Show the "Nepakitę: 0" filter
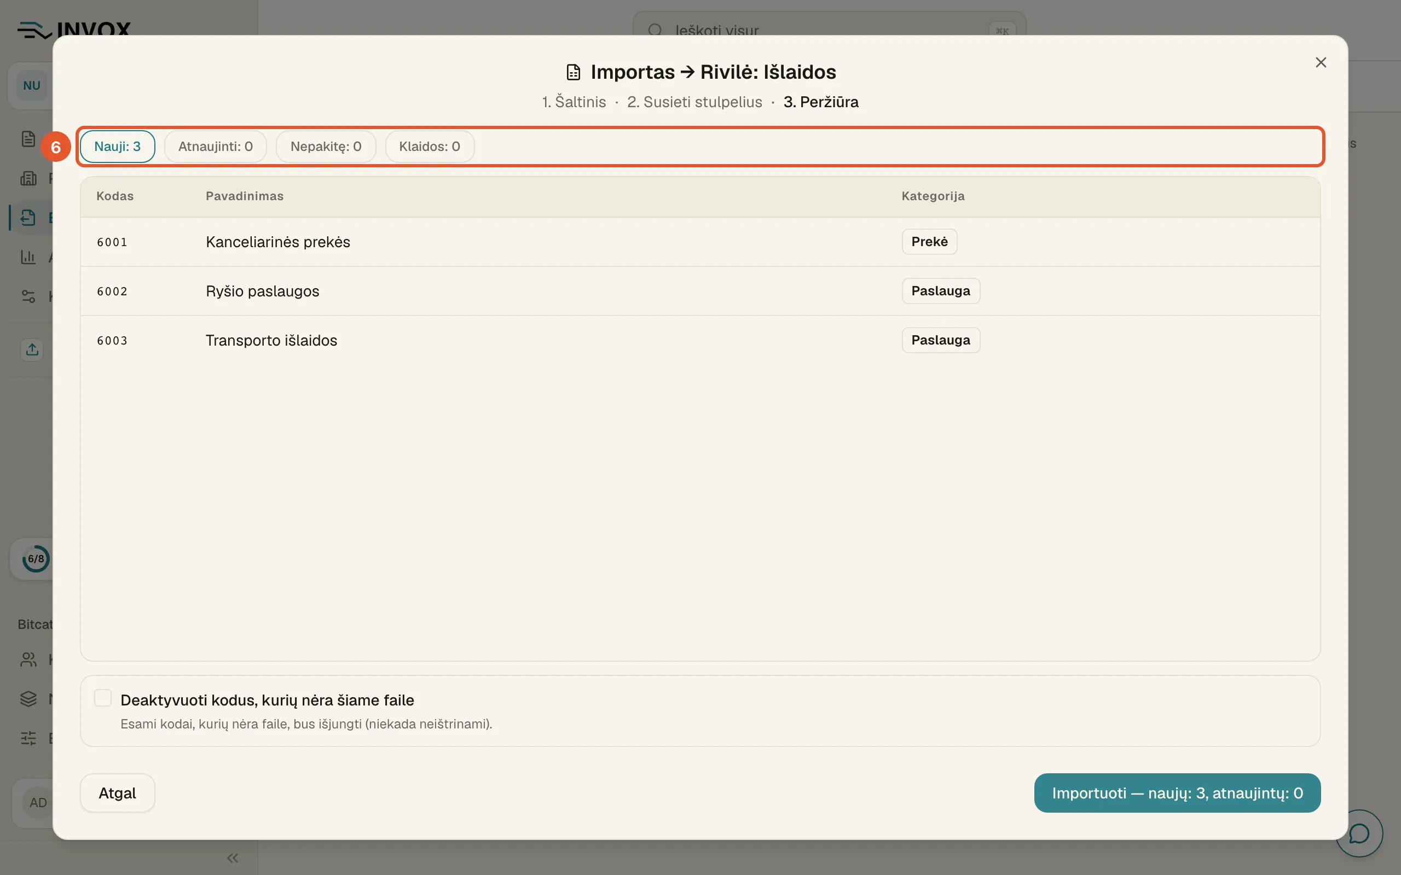The height and width of the screenshot is (875, 1401). tap(326, 147)
